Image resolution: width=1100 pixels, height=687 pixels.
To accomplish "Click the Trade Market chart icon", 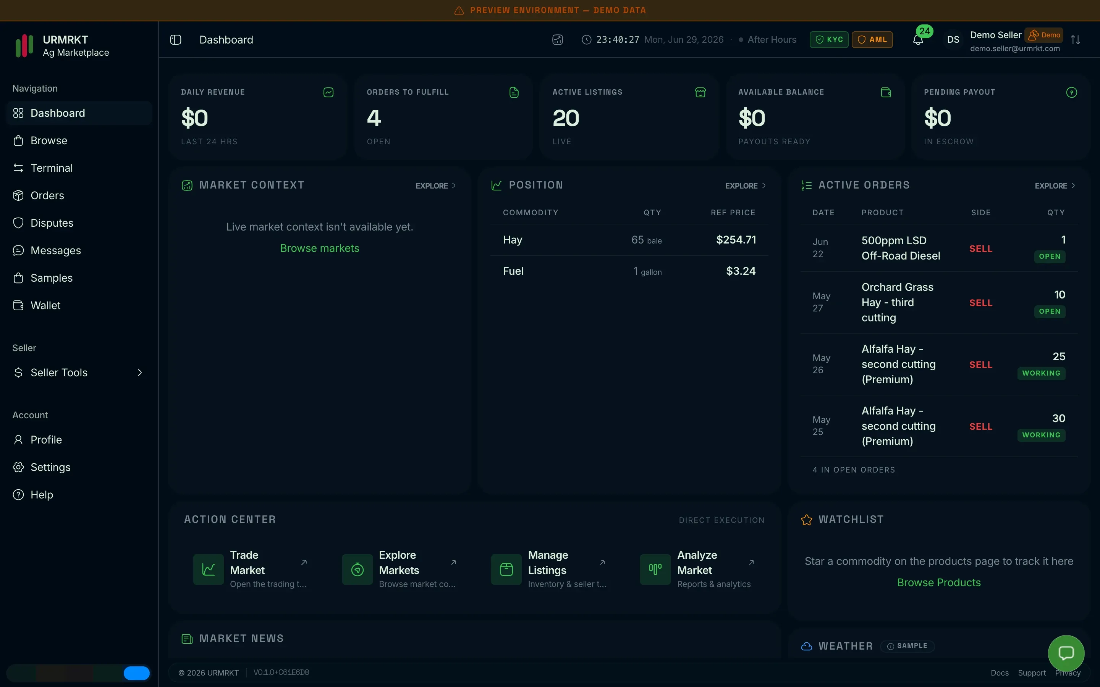I will tap(208, 569).
